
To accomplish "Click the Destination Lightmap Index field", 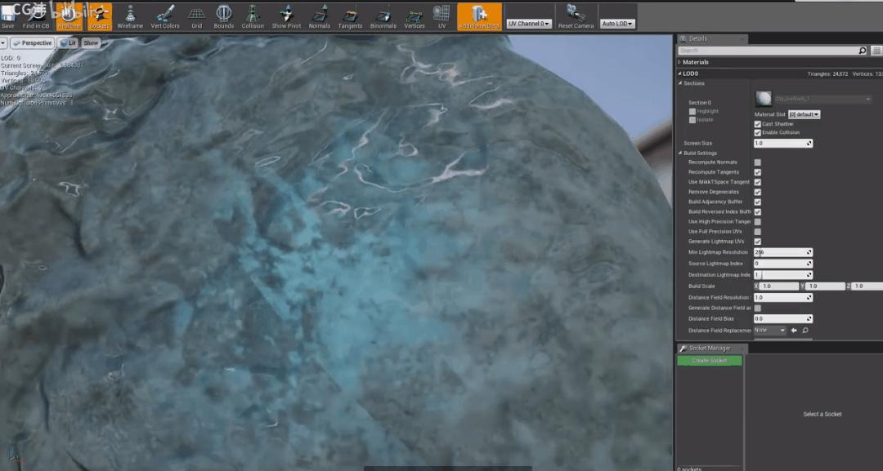I will (783, 275).
